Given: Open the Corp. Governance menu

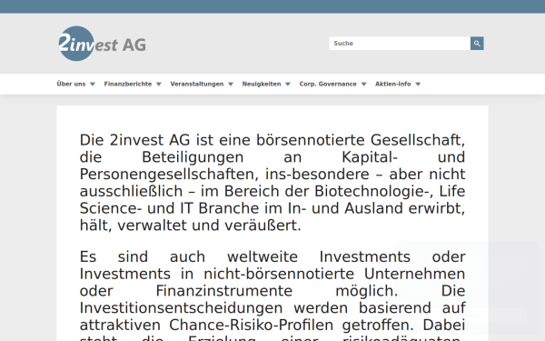Looking at the screenshot, I should [x=328, y=84].
